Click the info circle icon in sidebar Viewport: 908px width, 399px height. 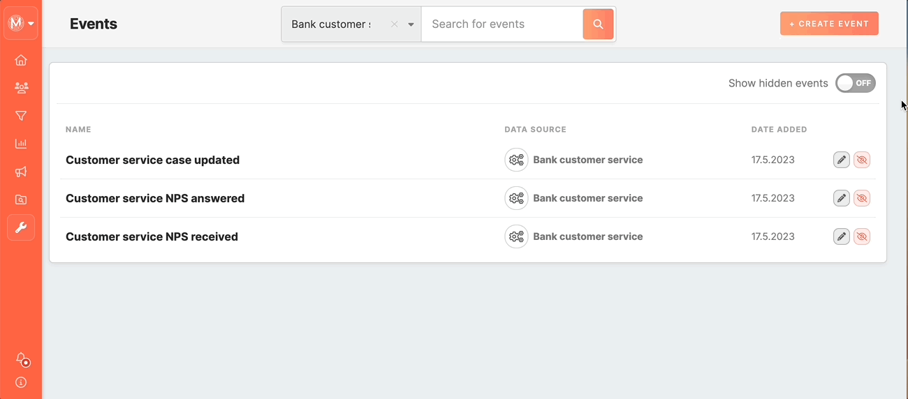point(21,382)
